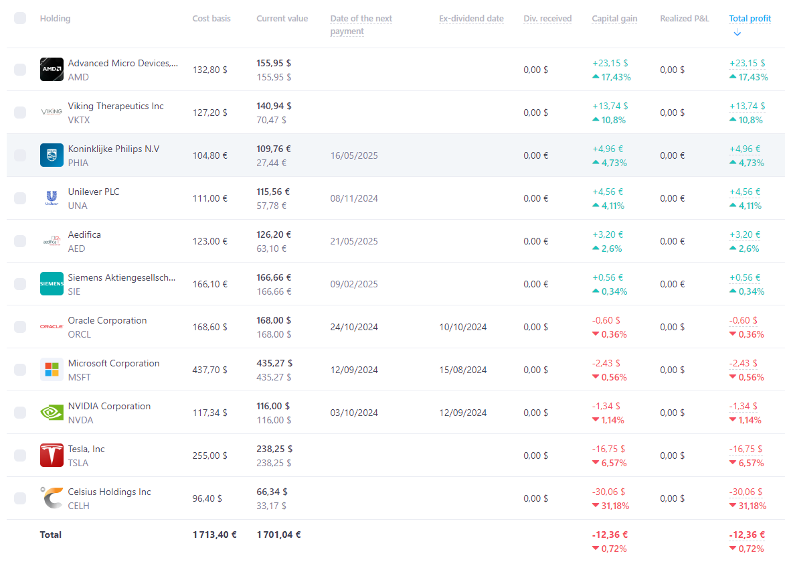Click Unilever next payment date 08/11/2024
The height and width of the screenshot is (562, 785).
pyautogui.click(x=354, y=198)
